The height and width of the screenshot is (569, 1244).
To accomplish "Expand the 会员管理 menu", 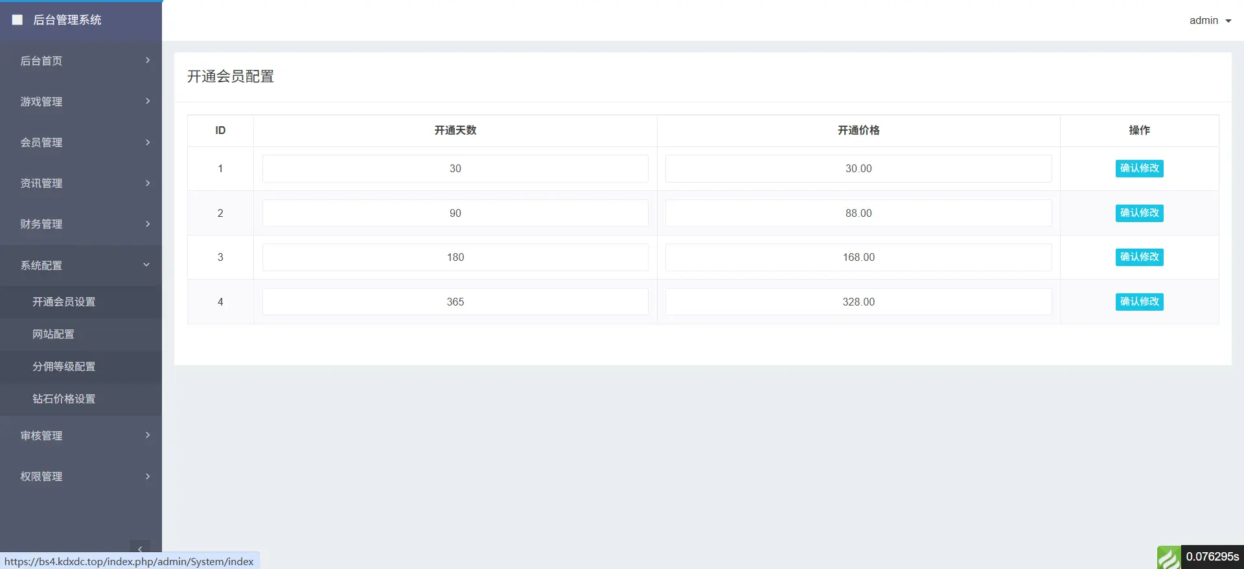I will click(81, 142).
